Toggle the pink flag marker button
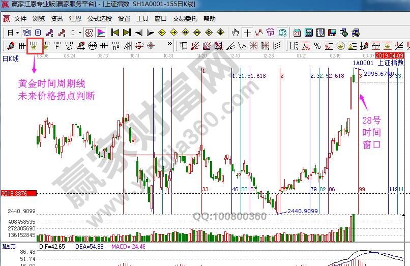Screen dimensions: 410x266 pyautogui.click(x=101, y=33)
